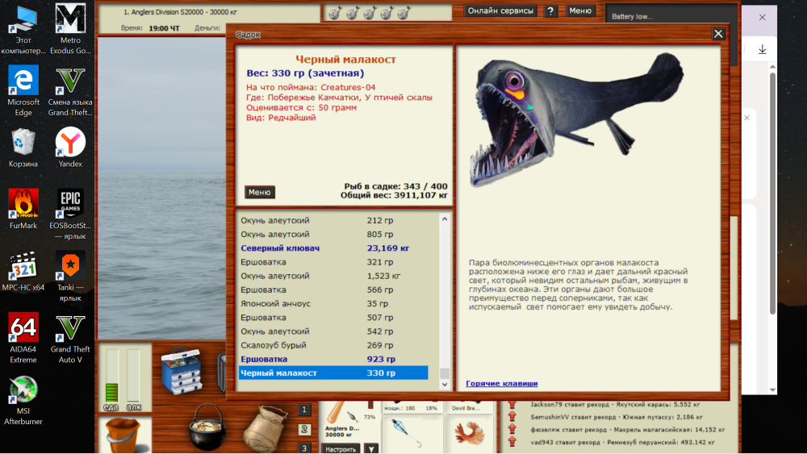Image resolution: width=807 pixels, height=454 pixels.
Task: Switch to rod slot 3
Action: pyautogui.click(x=304, y=448)
